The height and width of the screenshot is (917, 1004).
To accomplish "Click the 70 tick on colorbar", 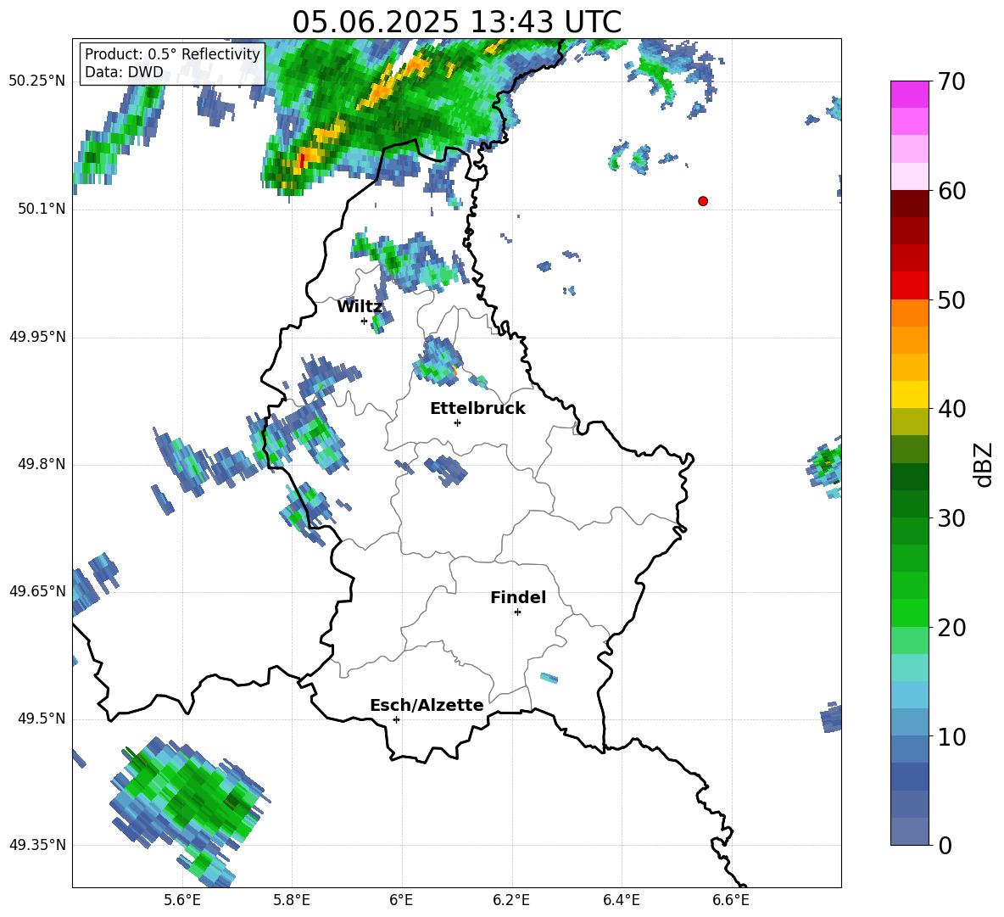I will (x=951, y=81).
